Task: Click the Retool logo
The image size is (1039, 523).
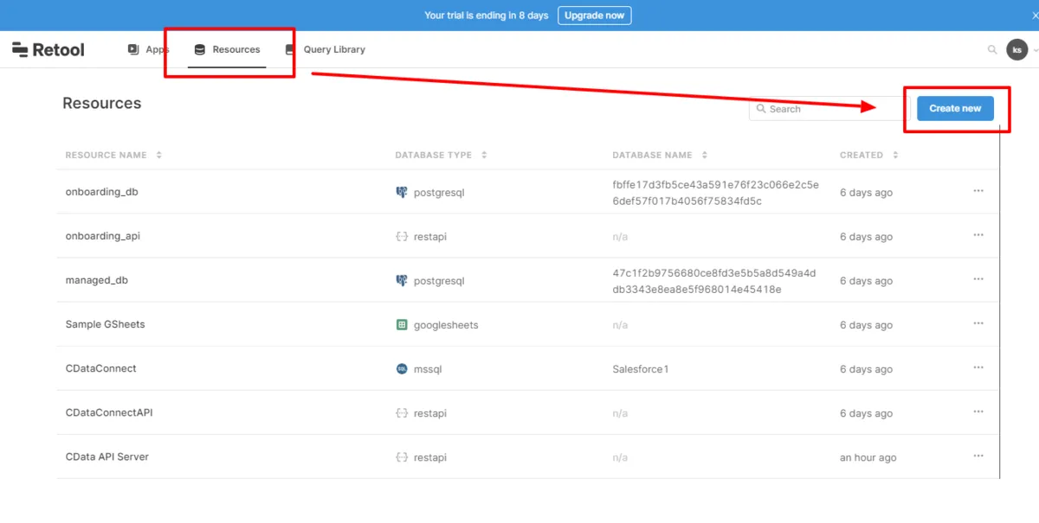Action: point(48,50)
